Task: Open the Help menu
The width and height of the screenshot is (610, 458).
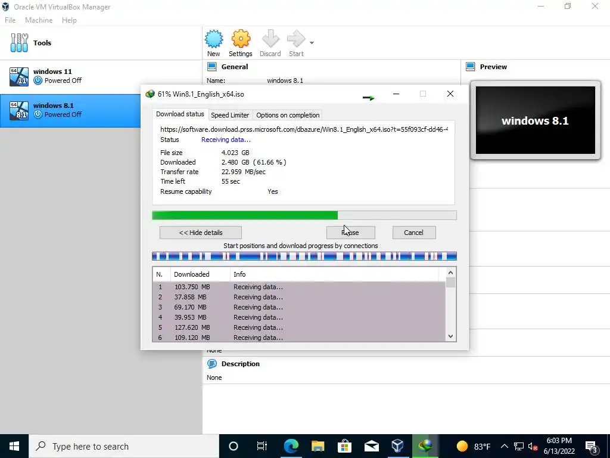Action: tap(69, 20)
